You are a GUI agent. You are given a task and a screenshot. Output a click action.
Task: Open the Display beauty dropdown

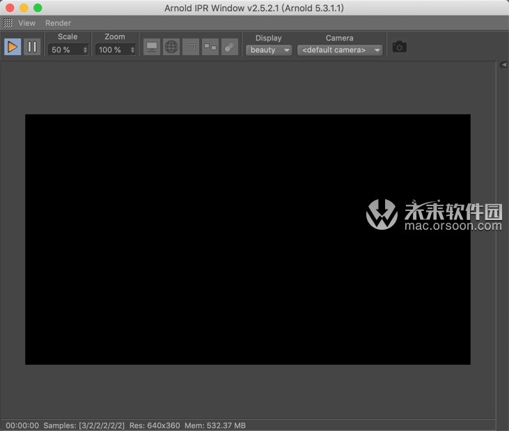point(269,50)
